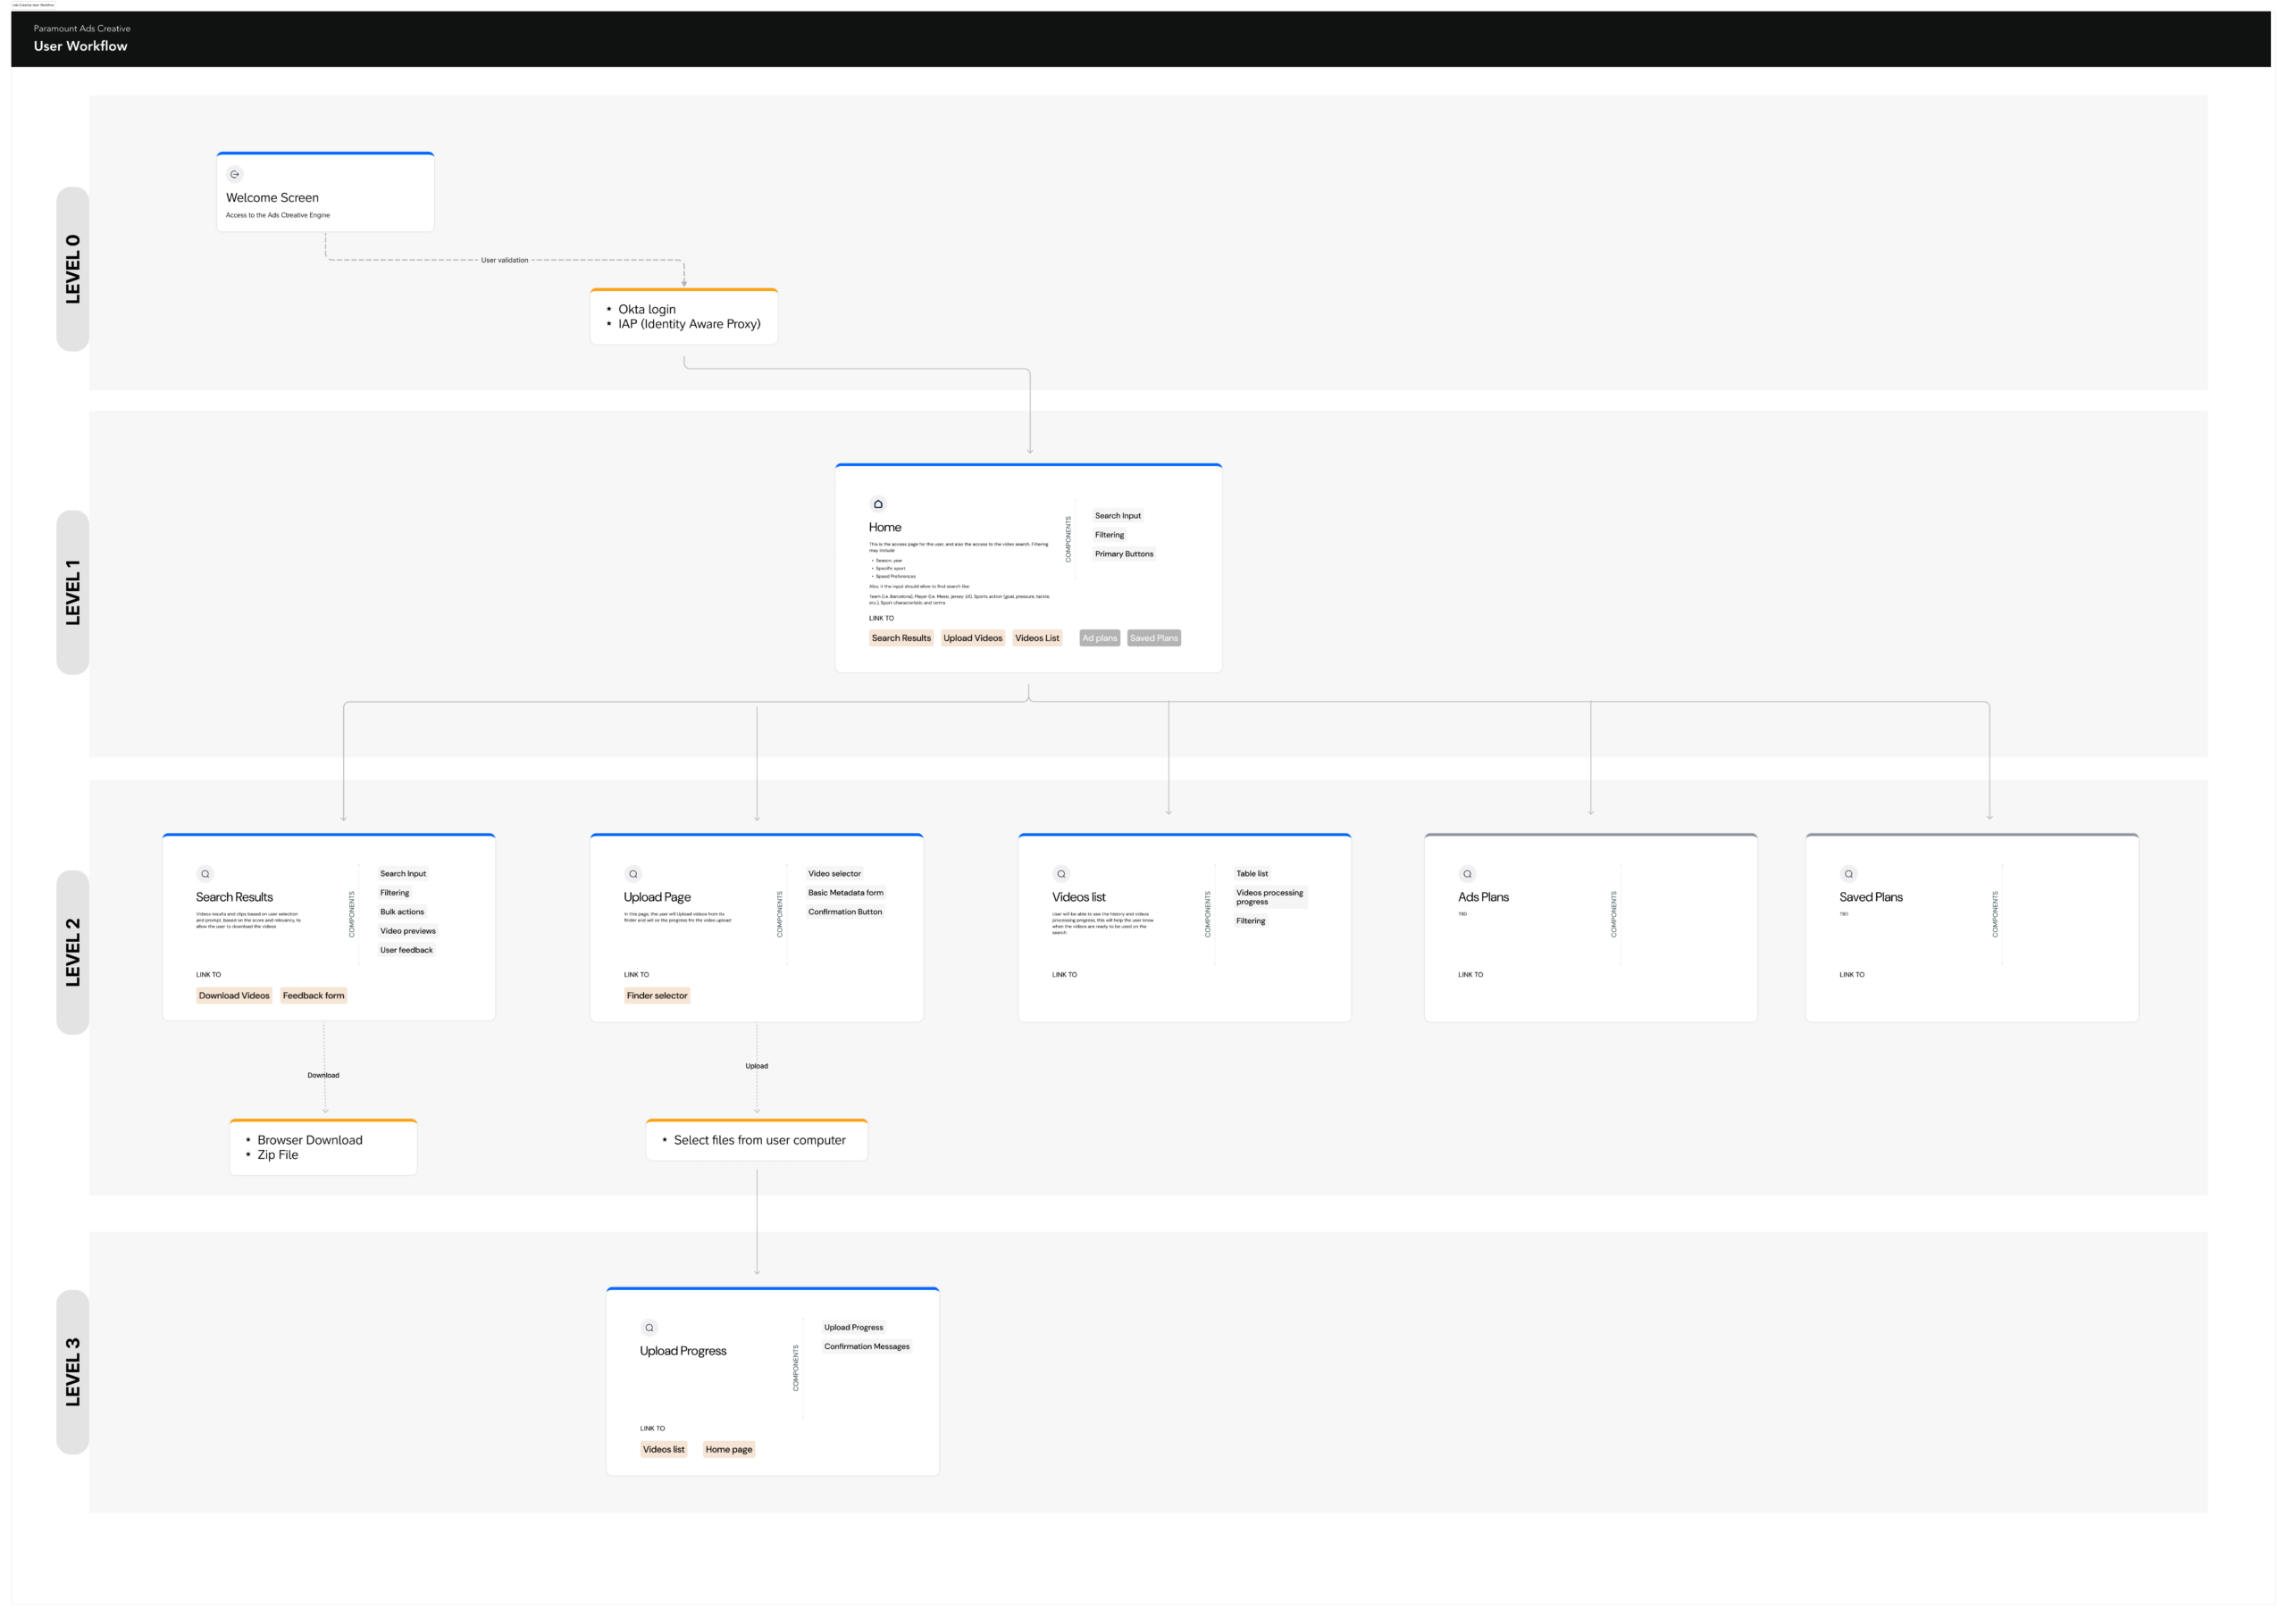Viewport: 2287px width, 1616px height.
Task: Click the Upload Page card magnifier icon
Action: click(x=632, y=874)
